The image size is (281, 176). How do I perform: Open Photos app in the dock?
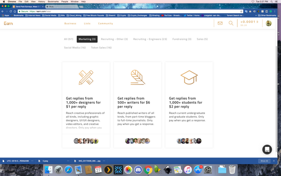128,169
